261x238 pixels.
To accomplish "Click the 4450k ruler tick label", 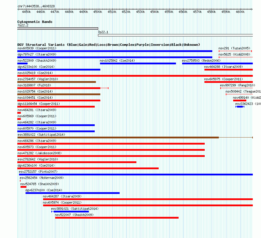I will coord(26,12).
